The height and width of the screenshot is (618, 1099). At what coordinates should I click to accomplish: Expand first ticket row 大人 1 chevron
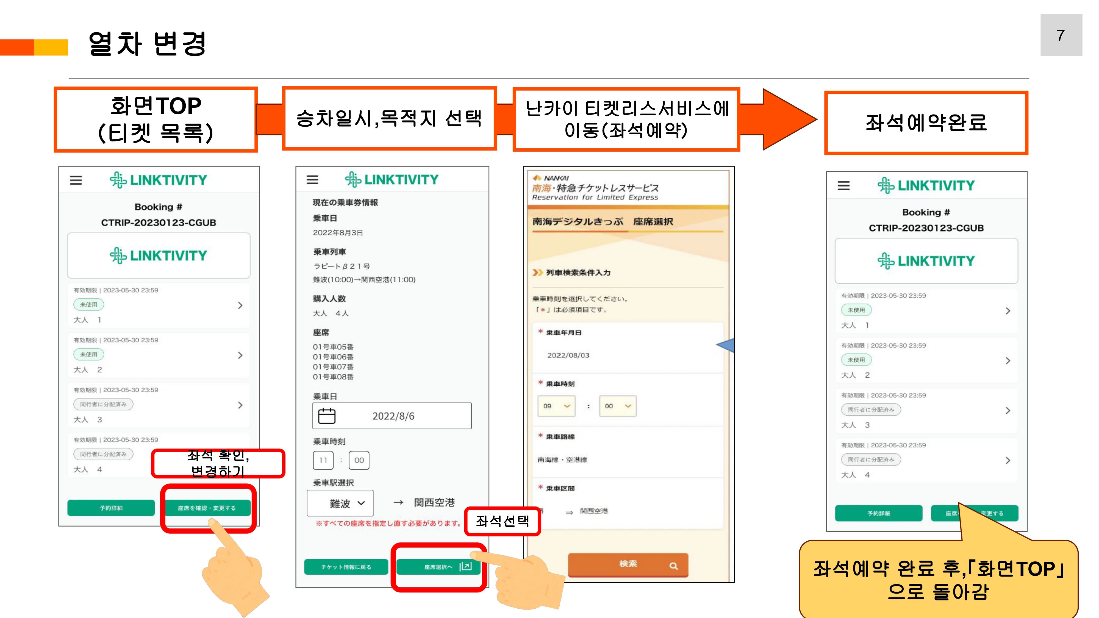click(x=240, y=305)
